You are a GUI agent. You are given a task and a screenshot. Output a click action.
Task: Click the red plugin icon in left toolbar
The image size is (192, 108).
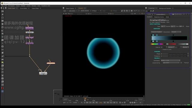pos(2,88)
